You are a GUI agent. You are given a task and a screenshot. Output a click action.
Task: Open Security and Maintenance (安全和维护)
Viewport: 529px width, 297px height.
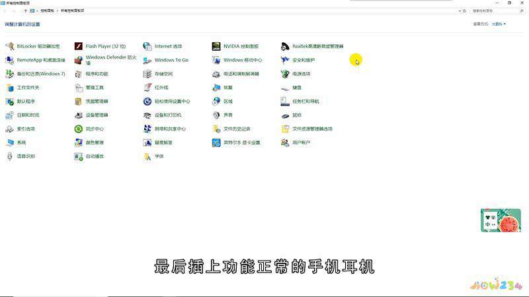298,60
